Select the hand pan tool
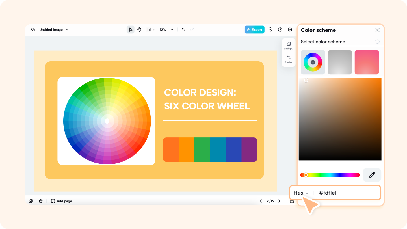This screenshot has height=229, width=407. tap(139, 29)
